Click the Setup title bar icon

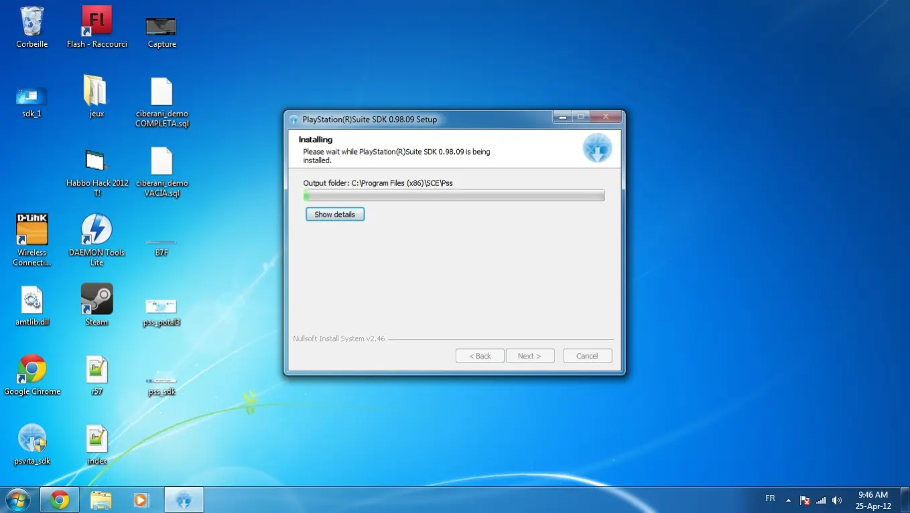click(294, 120)
